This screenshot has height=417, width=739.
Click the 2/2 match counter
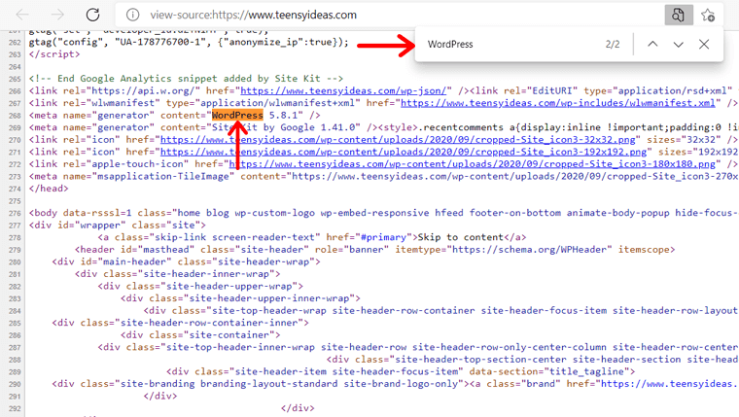pos(613,45)
